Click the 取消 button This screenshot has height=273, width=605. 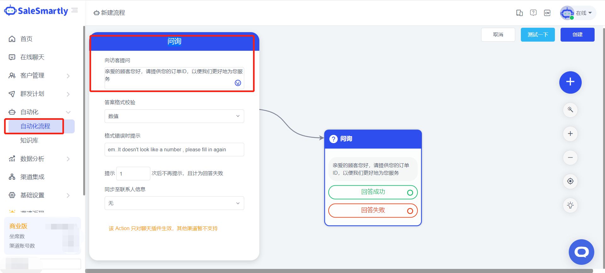(x=498, y=35)
